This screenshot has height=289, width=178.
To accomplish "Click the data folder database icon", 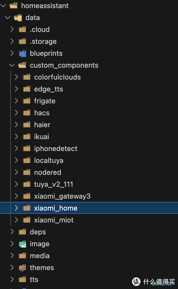I will tap(18, 18).
